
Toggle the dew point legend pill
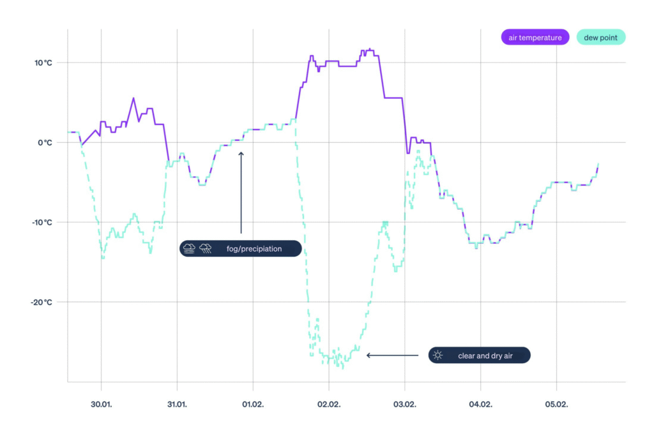pos(600,38)
